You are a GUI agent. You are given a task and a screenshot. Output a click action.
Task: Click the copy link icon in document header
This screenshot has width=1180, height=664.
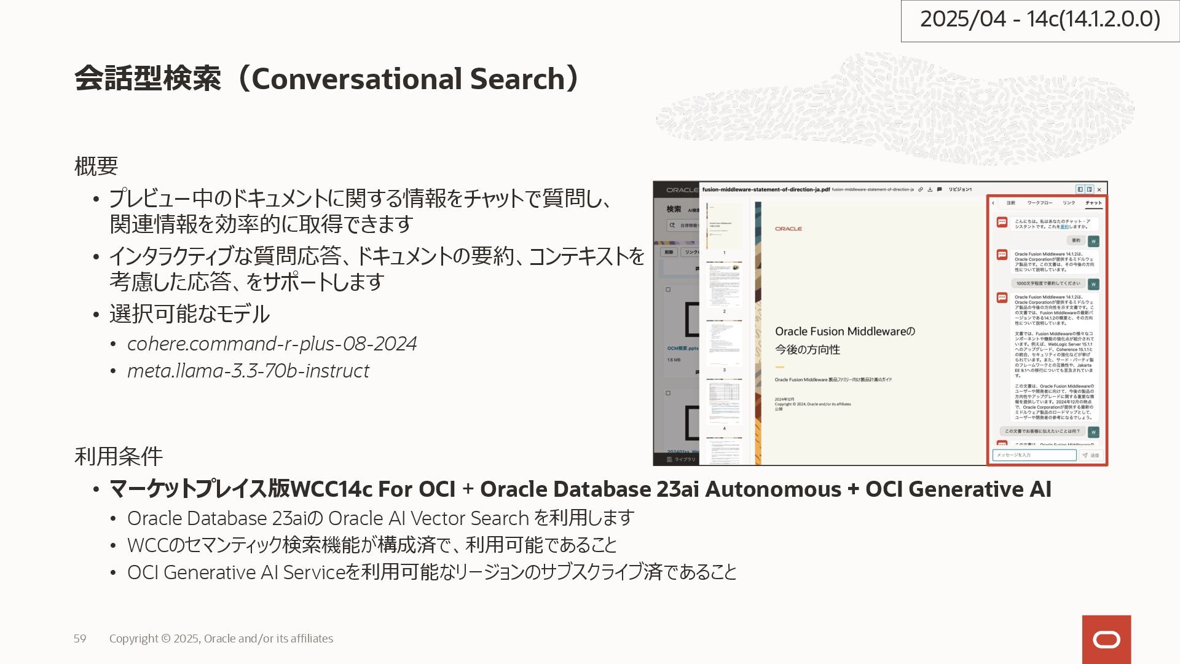click(921, 189)
